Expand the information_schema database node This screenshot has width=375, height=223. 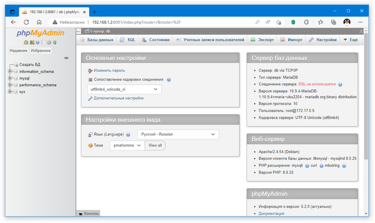[10, 72]
